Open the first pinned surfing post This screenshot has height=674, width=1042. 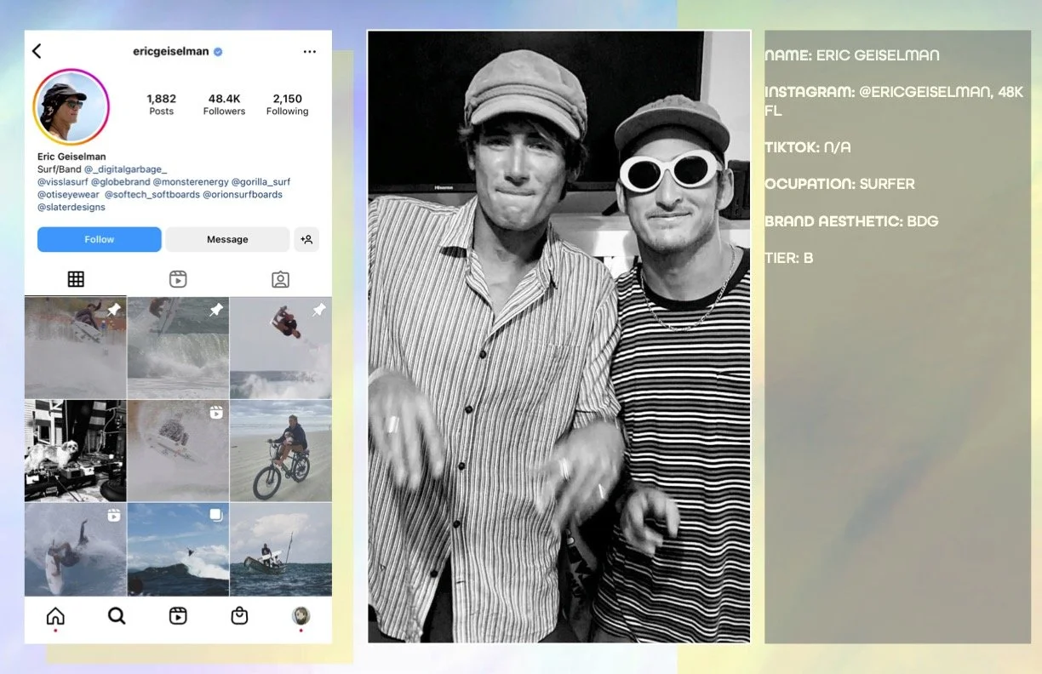tap(76, 348)
